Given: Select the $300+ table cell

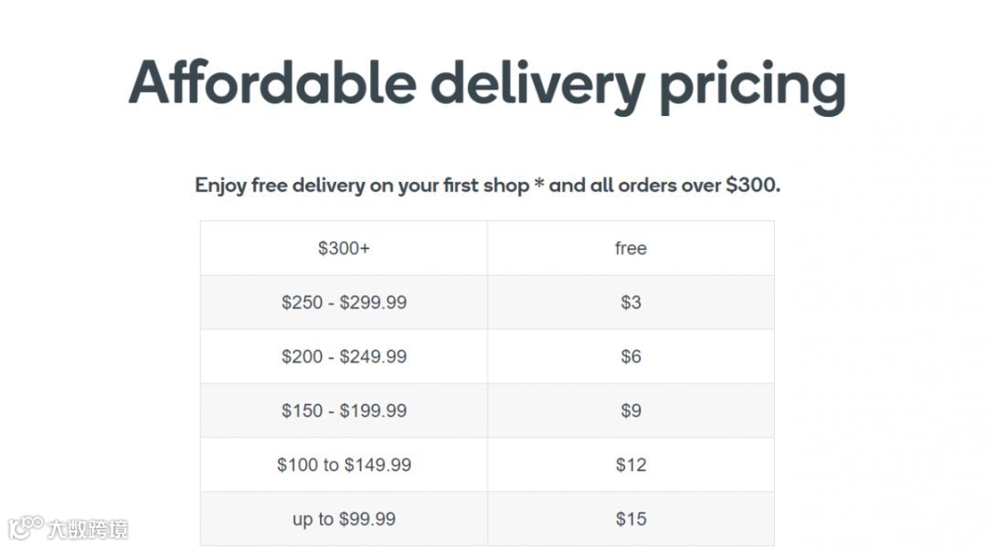Looking at the screenshot, I should [x=344, y=248].
